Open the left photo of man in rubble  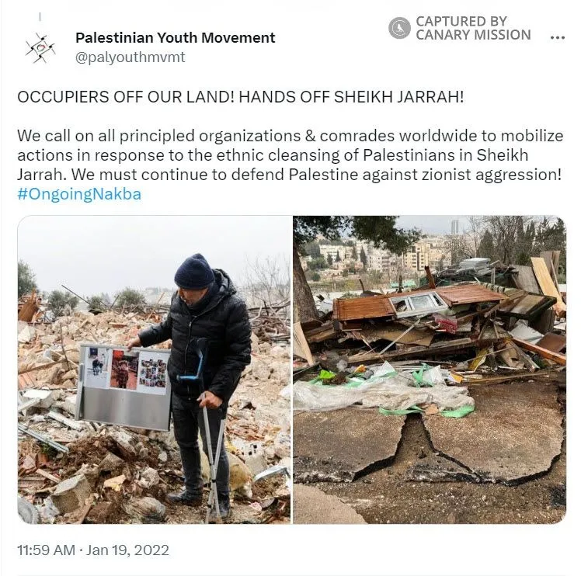(x=154, y=370)
